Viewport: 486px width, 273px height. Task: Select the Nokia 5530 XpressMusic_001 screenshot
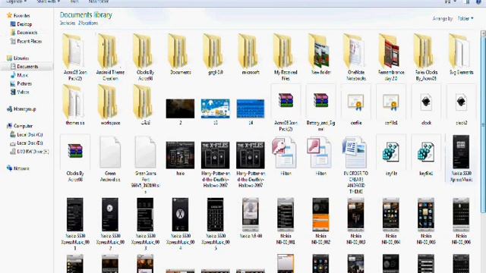click(74, 224)
